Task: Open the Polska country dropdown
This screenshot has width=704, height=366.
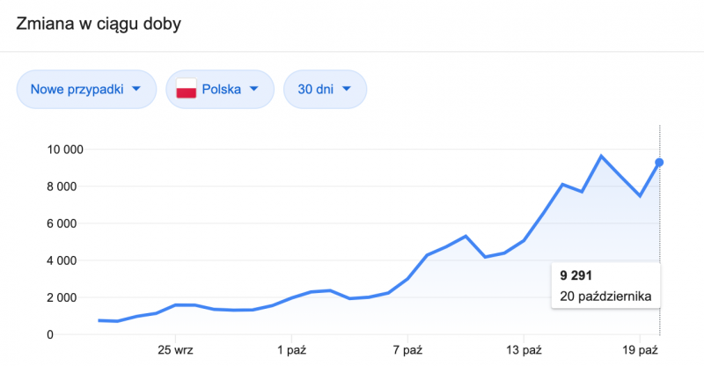Action: click(220, 89)
